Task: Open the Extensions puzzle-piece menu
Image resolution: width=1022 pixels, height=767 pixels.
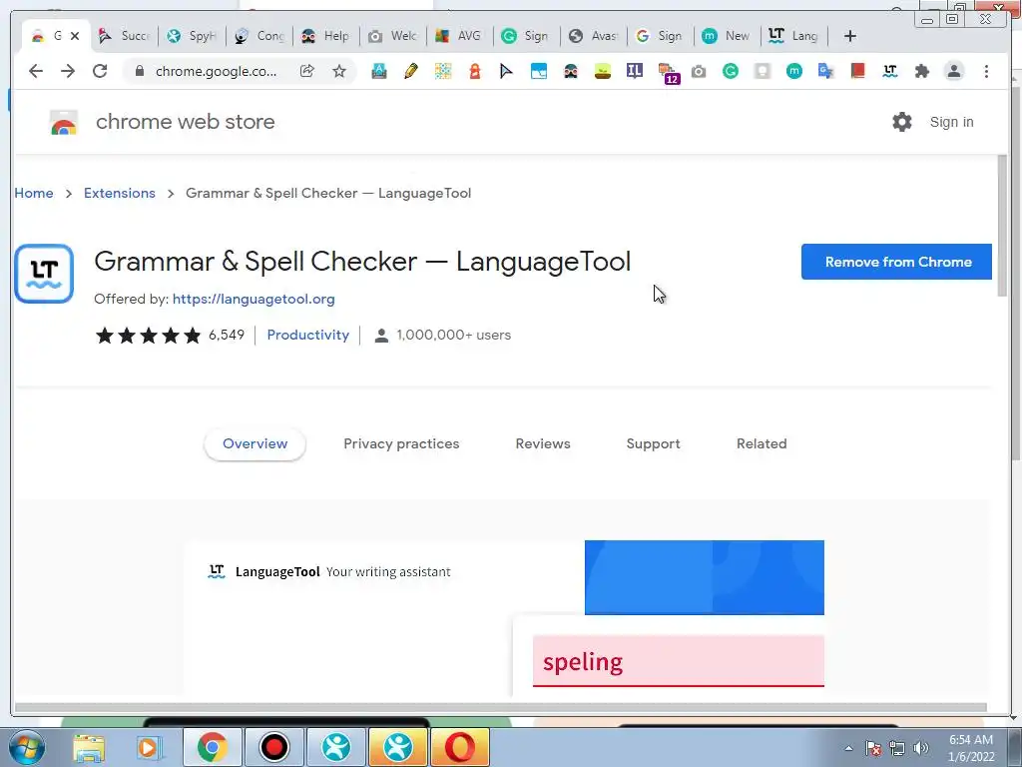Action: 921,71
